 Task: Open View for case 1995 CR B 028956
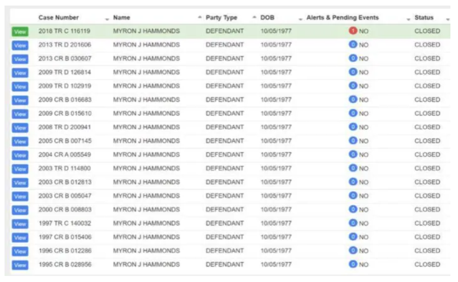(20, 265)
